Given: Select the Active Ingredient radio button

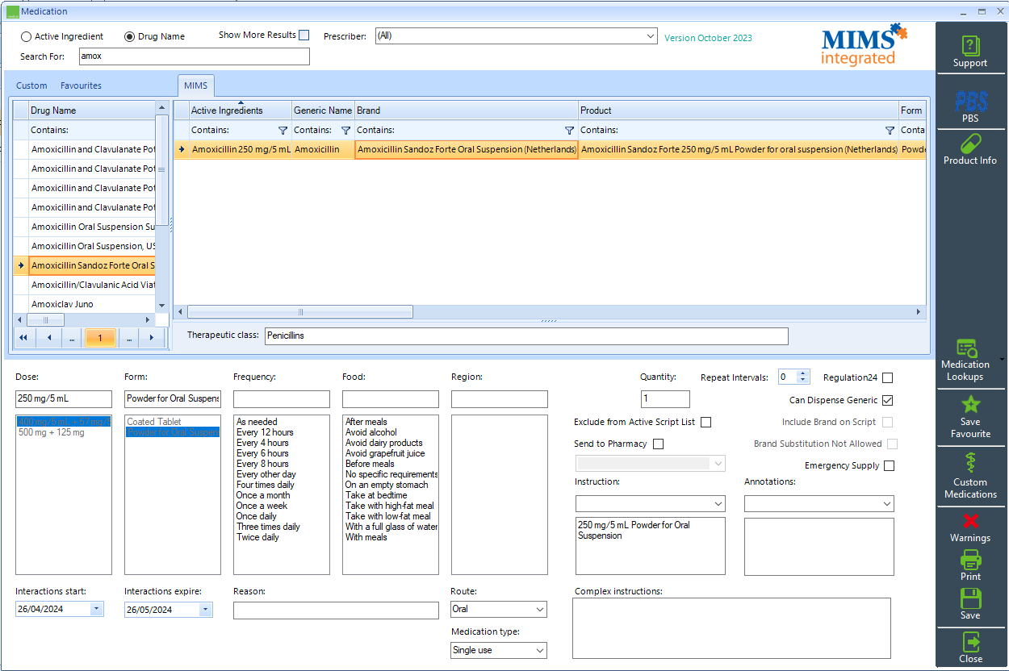Looking at the screenshot, I should tap(27, 36).
